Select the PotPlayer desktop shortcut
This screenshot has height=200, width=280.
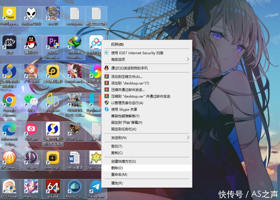pos(10,16)
